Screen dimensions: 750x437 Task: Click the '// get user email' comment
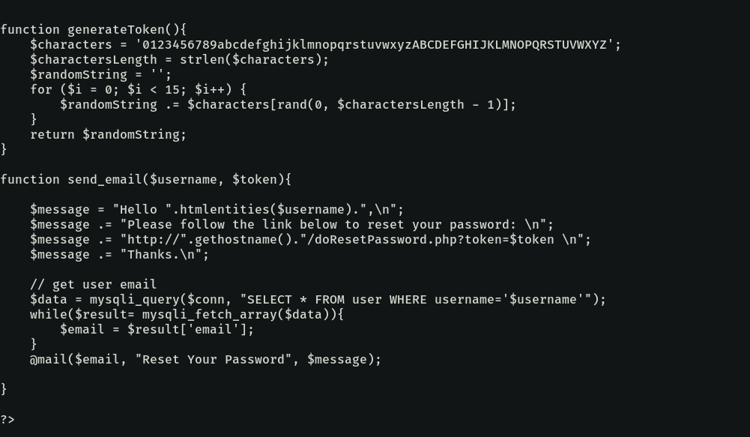pyautogui.click(x=93, y=285)
